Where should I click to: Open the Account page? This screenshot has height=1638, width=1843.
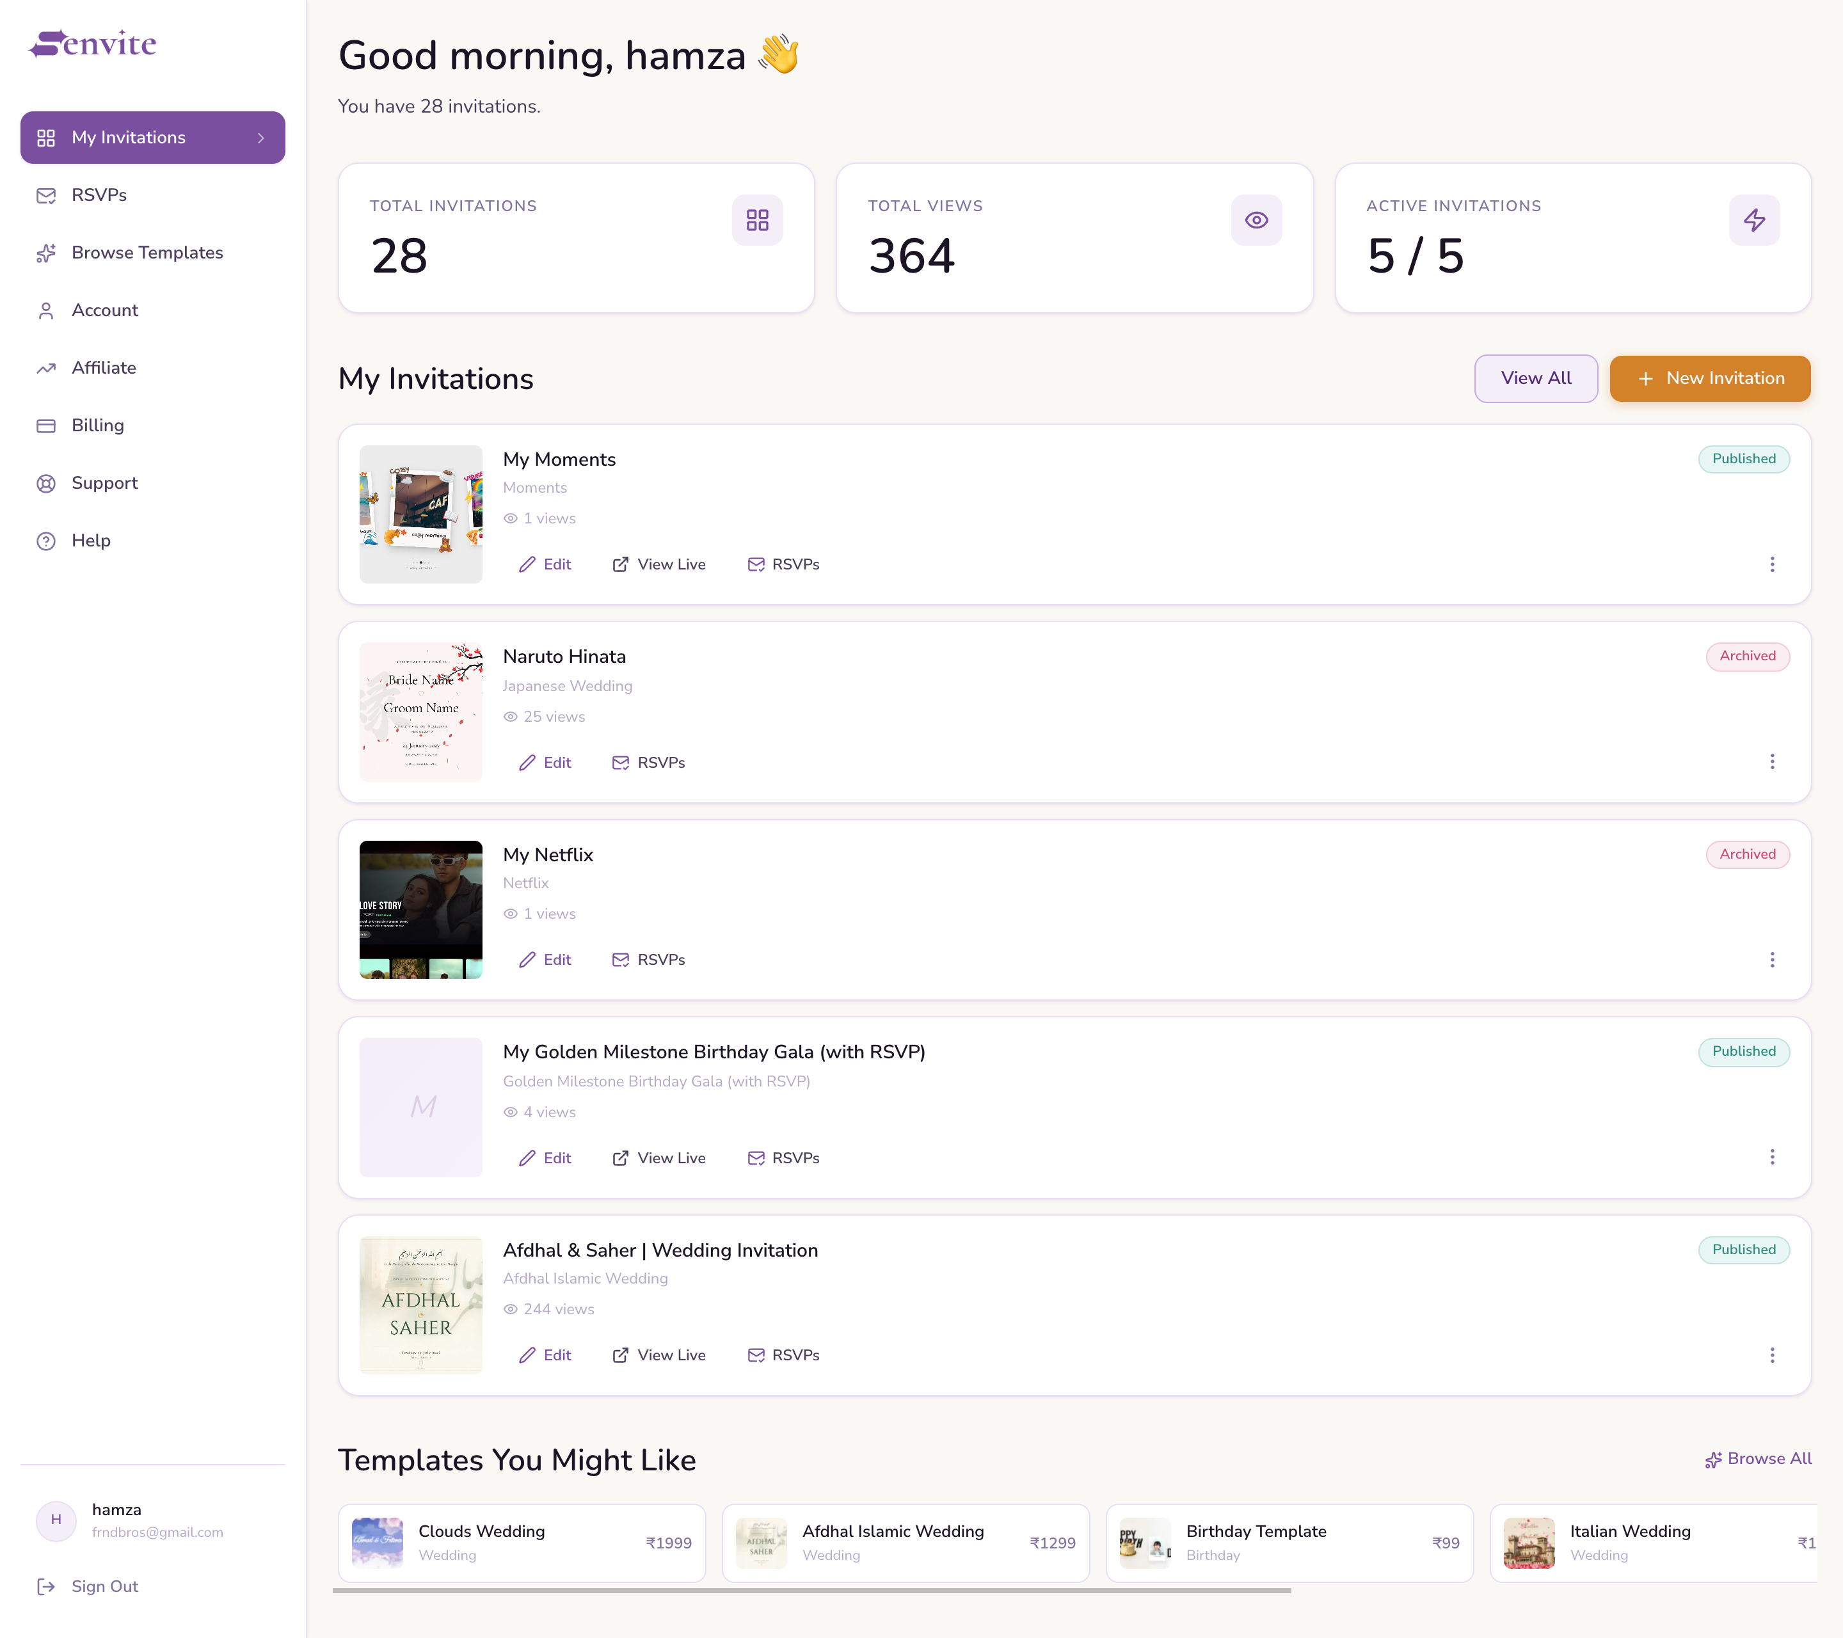152,311
